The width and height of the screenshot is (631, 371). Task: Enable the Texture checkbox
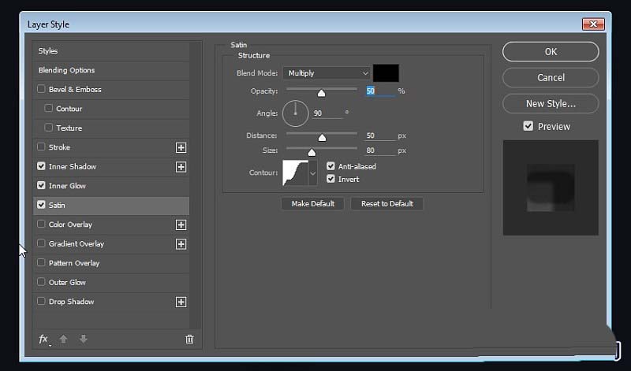[x=48, y=128]
